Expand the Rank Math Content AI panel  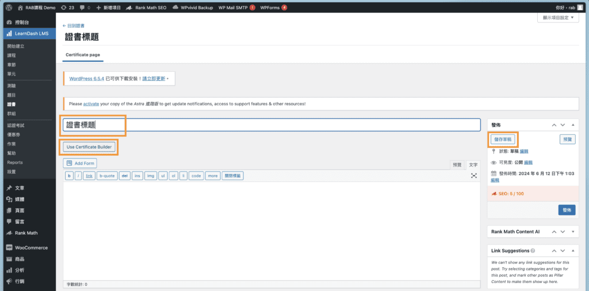click(x=573, y=231)
